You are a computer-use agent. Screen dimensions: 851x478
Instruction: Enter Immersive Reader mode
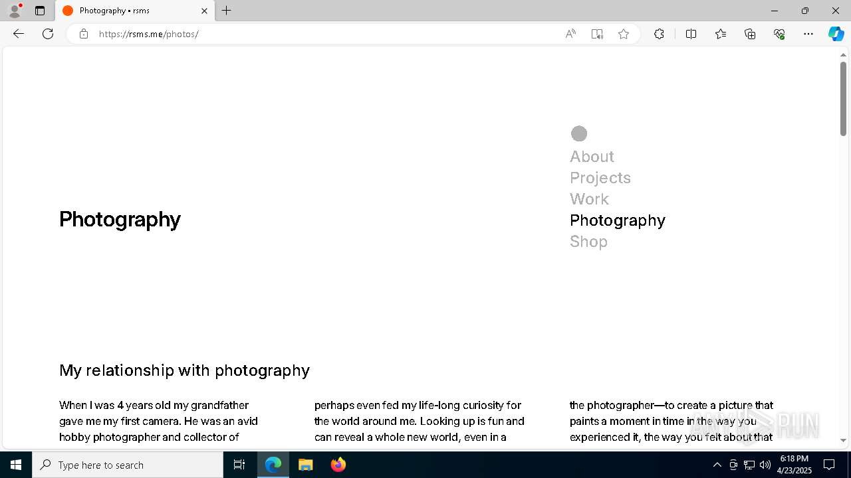coord(597,34)
